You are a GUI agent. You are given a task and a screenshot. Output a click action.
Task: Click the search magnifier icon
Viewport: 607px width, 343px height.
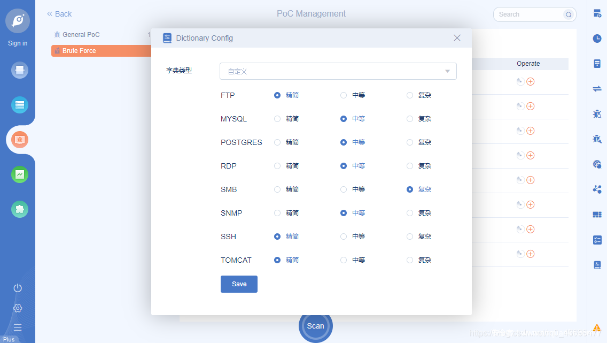[x=569, y=14]
